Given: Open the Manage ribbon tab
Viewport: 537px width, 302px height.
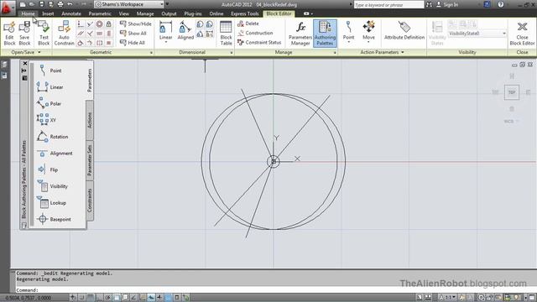Looking at the screenshot, I should click(145, 13).
